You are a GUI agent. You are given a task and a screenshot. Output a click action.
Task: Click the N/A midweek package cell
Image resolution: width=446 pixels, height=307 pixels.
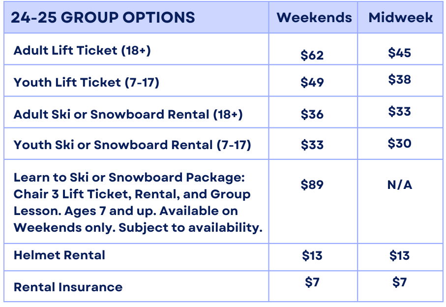[399, 184]
